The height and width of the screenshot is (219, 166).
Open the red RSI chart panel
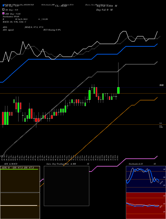[x=146, y=206]
